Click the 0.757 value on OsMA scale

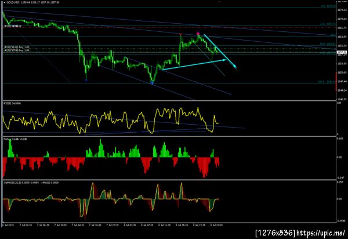click(x=340, y=182)
